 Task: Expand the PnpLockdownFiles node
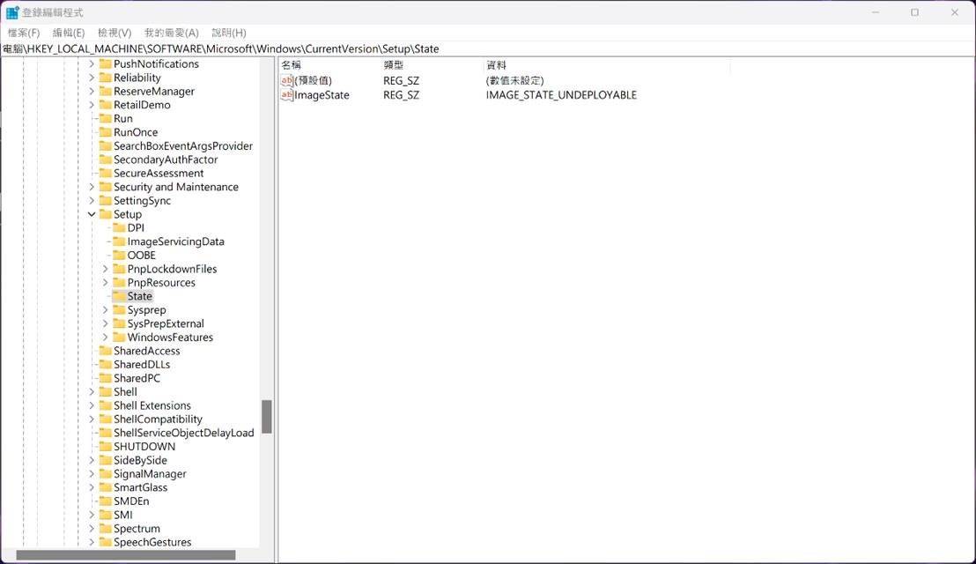pyautogui.click(x=106, y=269)
